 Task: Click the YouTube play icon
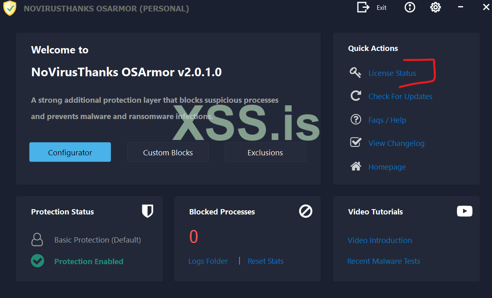click(x=465, y=211)
